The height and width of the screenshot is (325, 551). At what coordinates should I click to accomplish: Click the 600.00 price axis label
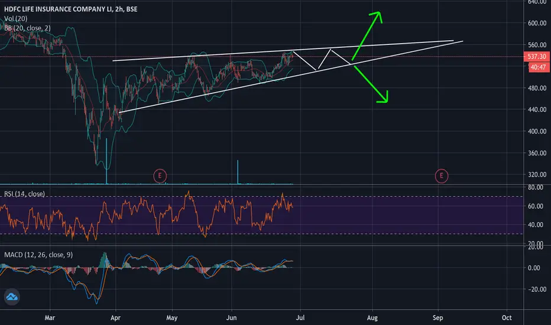537,23
